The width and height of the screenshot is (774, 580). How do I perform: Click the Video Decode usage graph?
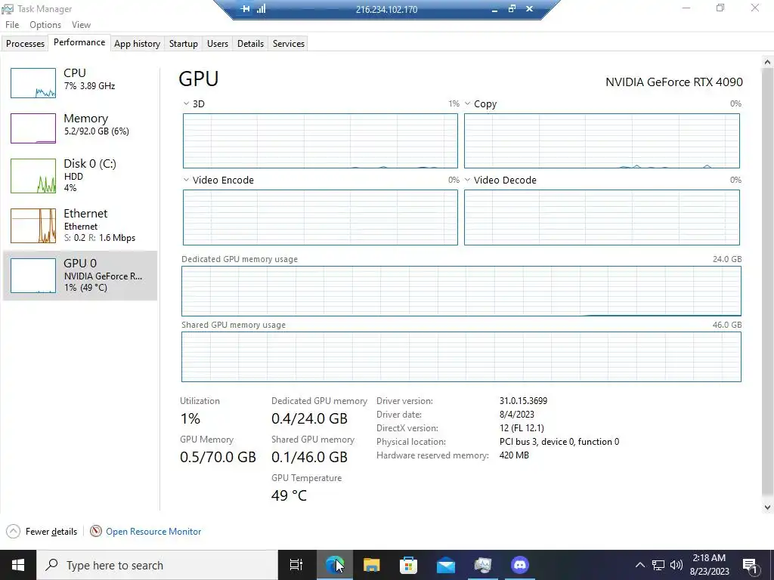coord(602,217)
